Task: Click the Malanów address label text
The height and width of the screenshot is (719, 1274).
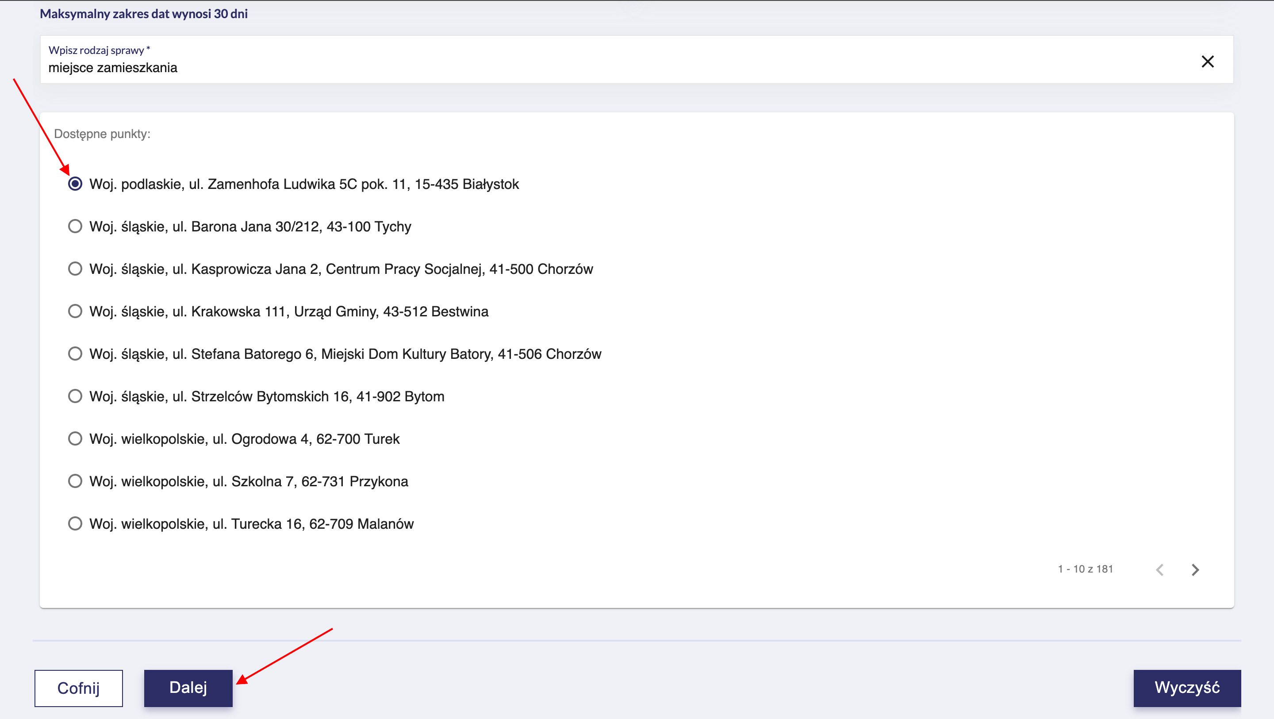Action: [x=251, y=523]
